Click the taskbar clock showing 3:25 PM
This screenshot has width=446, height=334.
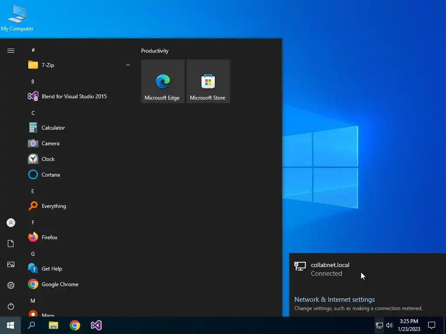pos(409,325)
